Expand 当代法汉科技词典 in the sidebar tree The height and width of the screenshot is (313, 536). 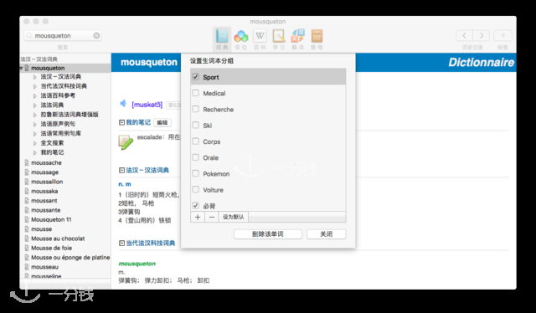pyautogui.click(x=35, y=86)
